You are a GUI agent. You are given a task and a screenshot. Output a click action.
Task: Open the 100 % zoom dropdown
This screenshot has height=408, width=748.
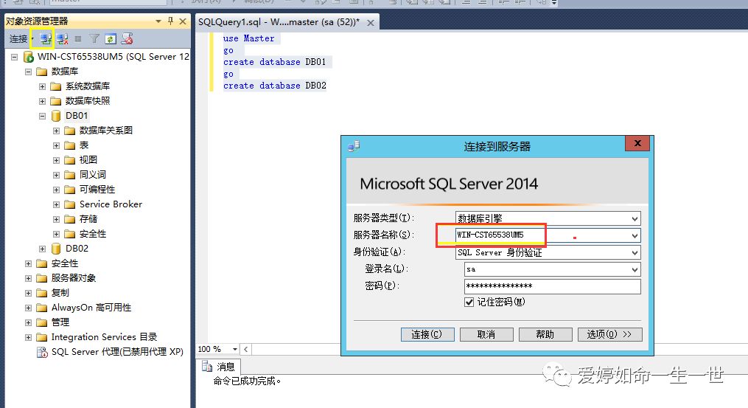coord(234,349)
